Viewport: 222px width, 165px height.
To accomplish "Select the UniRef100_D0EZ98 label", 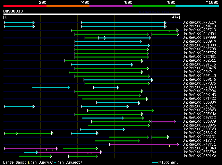I will click(199, 49).
